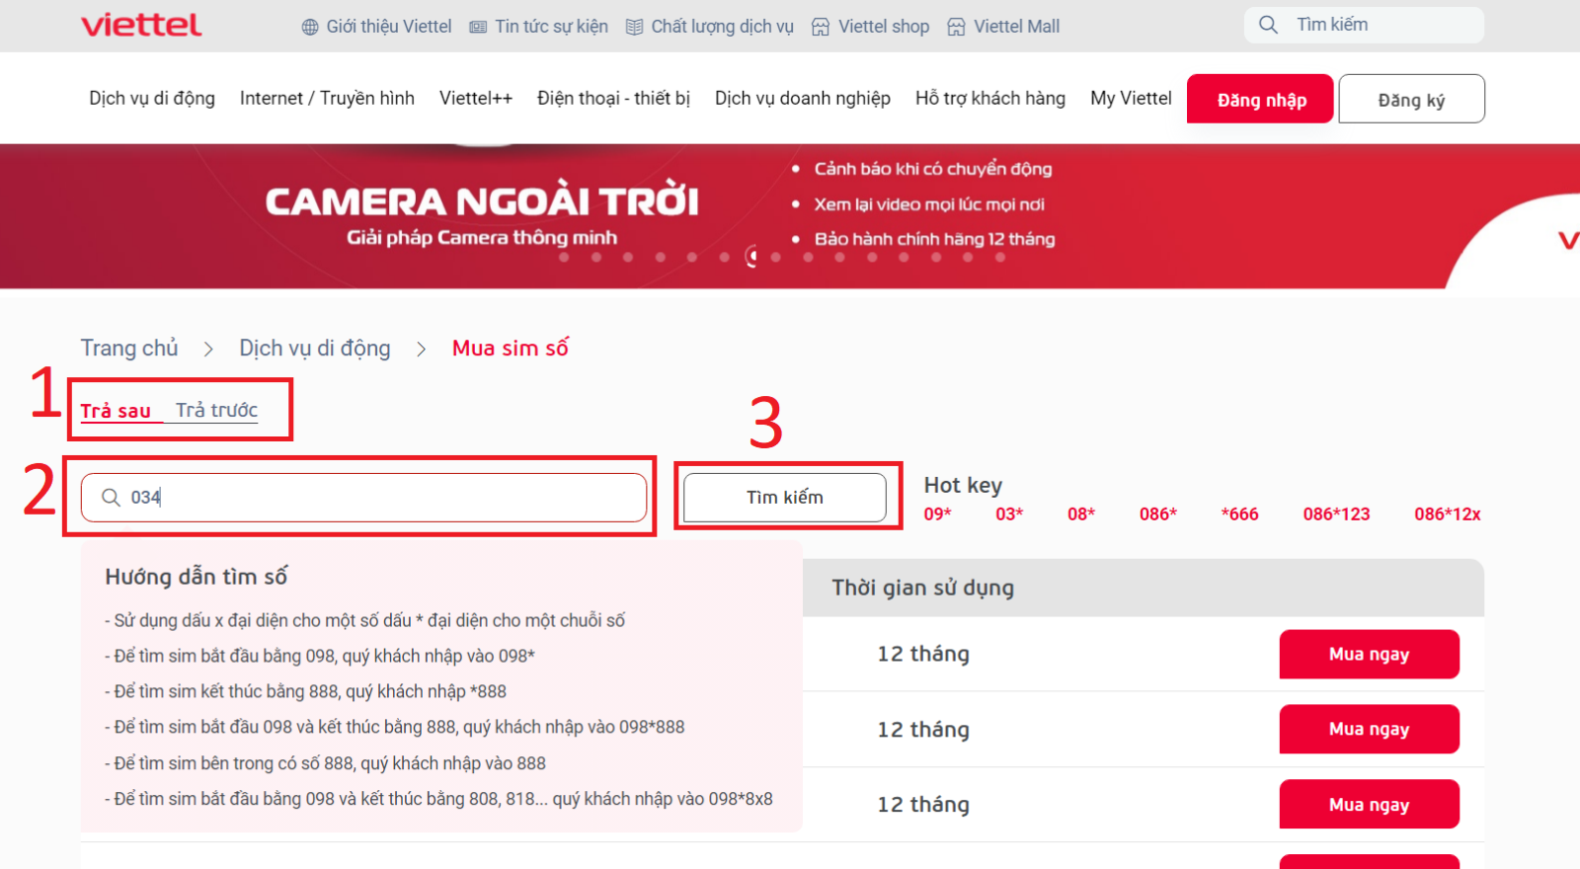Click the Viettel logo

tap(141, 25)
